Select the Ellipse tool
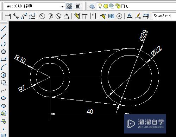 click(x=4, y=98)
